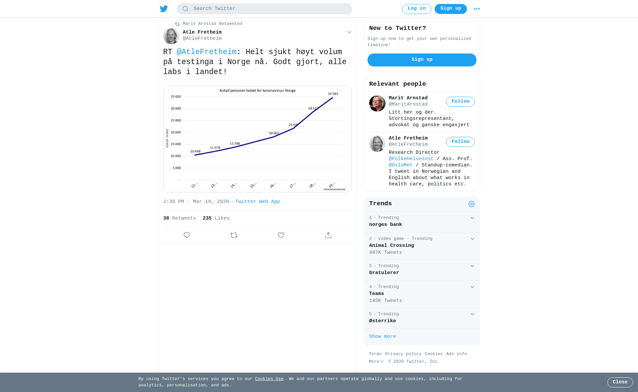
Task: Open the More footer dropdown
Action: [x=376, y=361]
